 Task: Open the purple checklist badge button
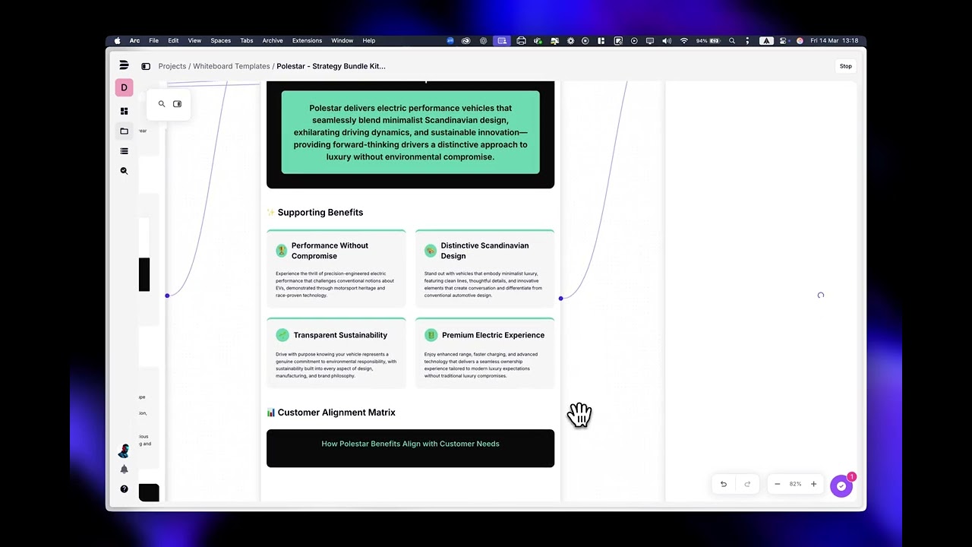tap(841, 486)
